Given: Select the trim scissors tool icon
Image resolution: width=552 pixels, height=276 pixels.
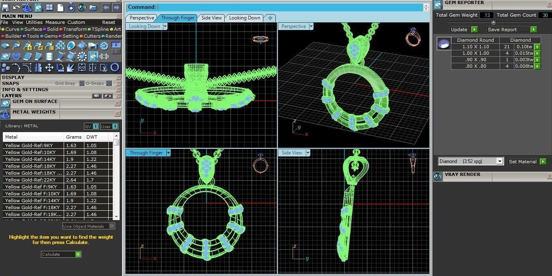Looking at the screenshot, I should click(x=104, y=67).
